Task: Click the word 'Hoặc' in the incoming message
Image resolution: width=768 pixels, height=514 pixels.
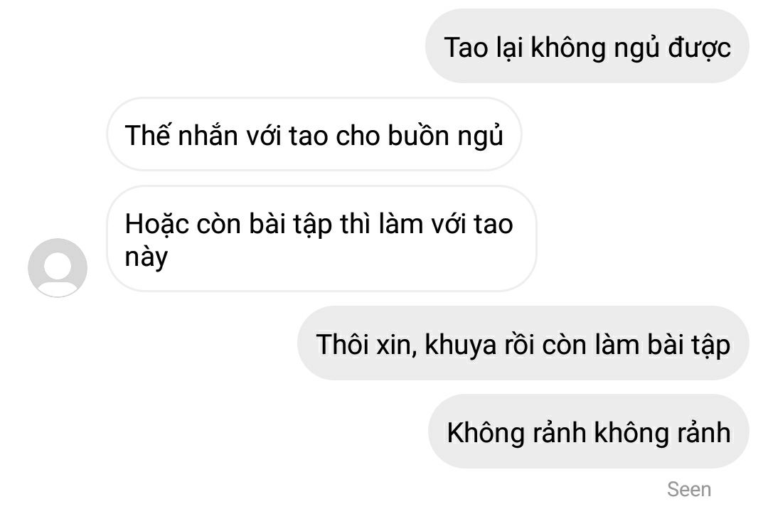Action: [x=156, y=225]
